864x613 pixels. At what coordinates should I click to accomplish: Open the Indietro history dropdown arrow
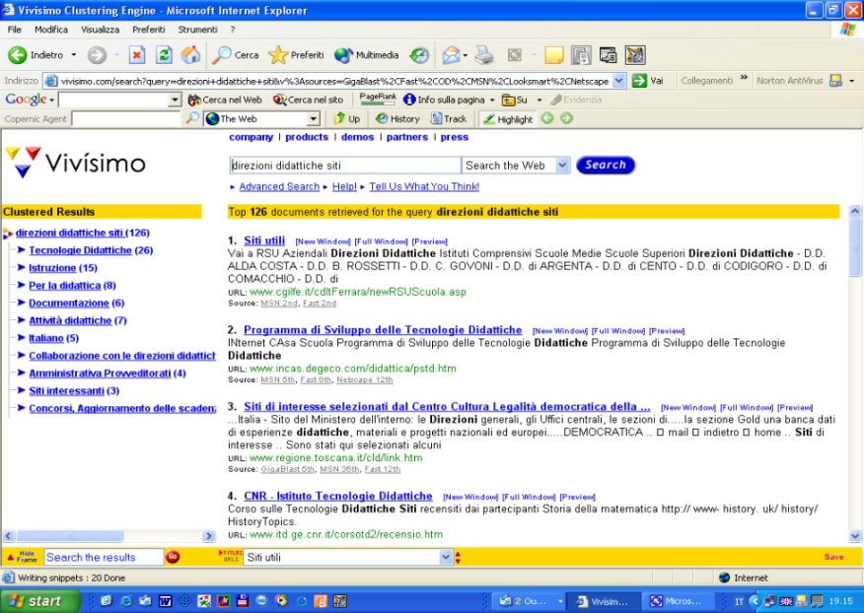tap(73, 55)
